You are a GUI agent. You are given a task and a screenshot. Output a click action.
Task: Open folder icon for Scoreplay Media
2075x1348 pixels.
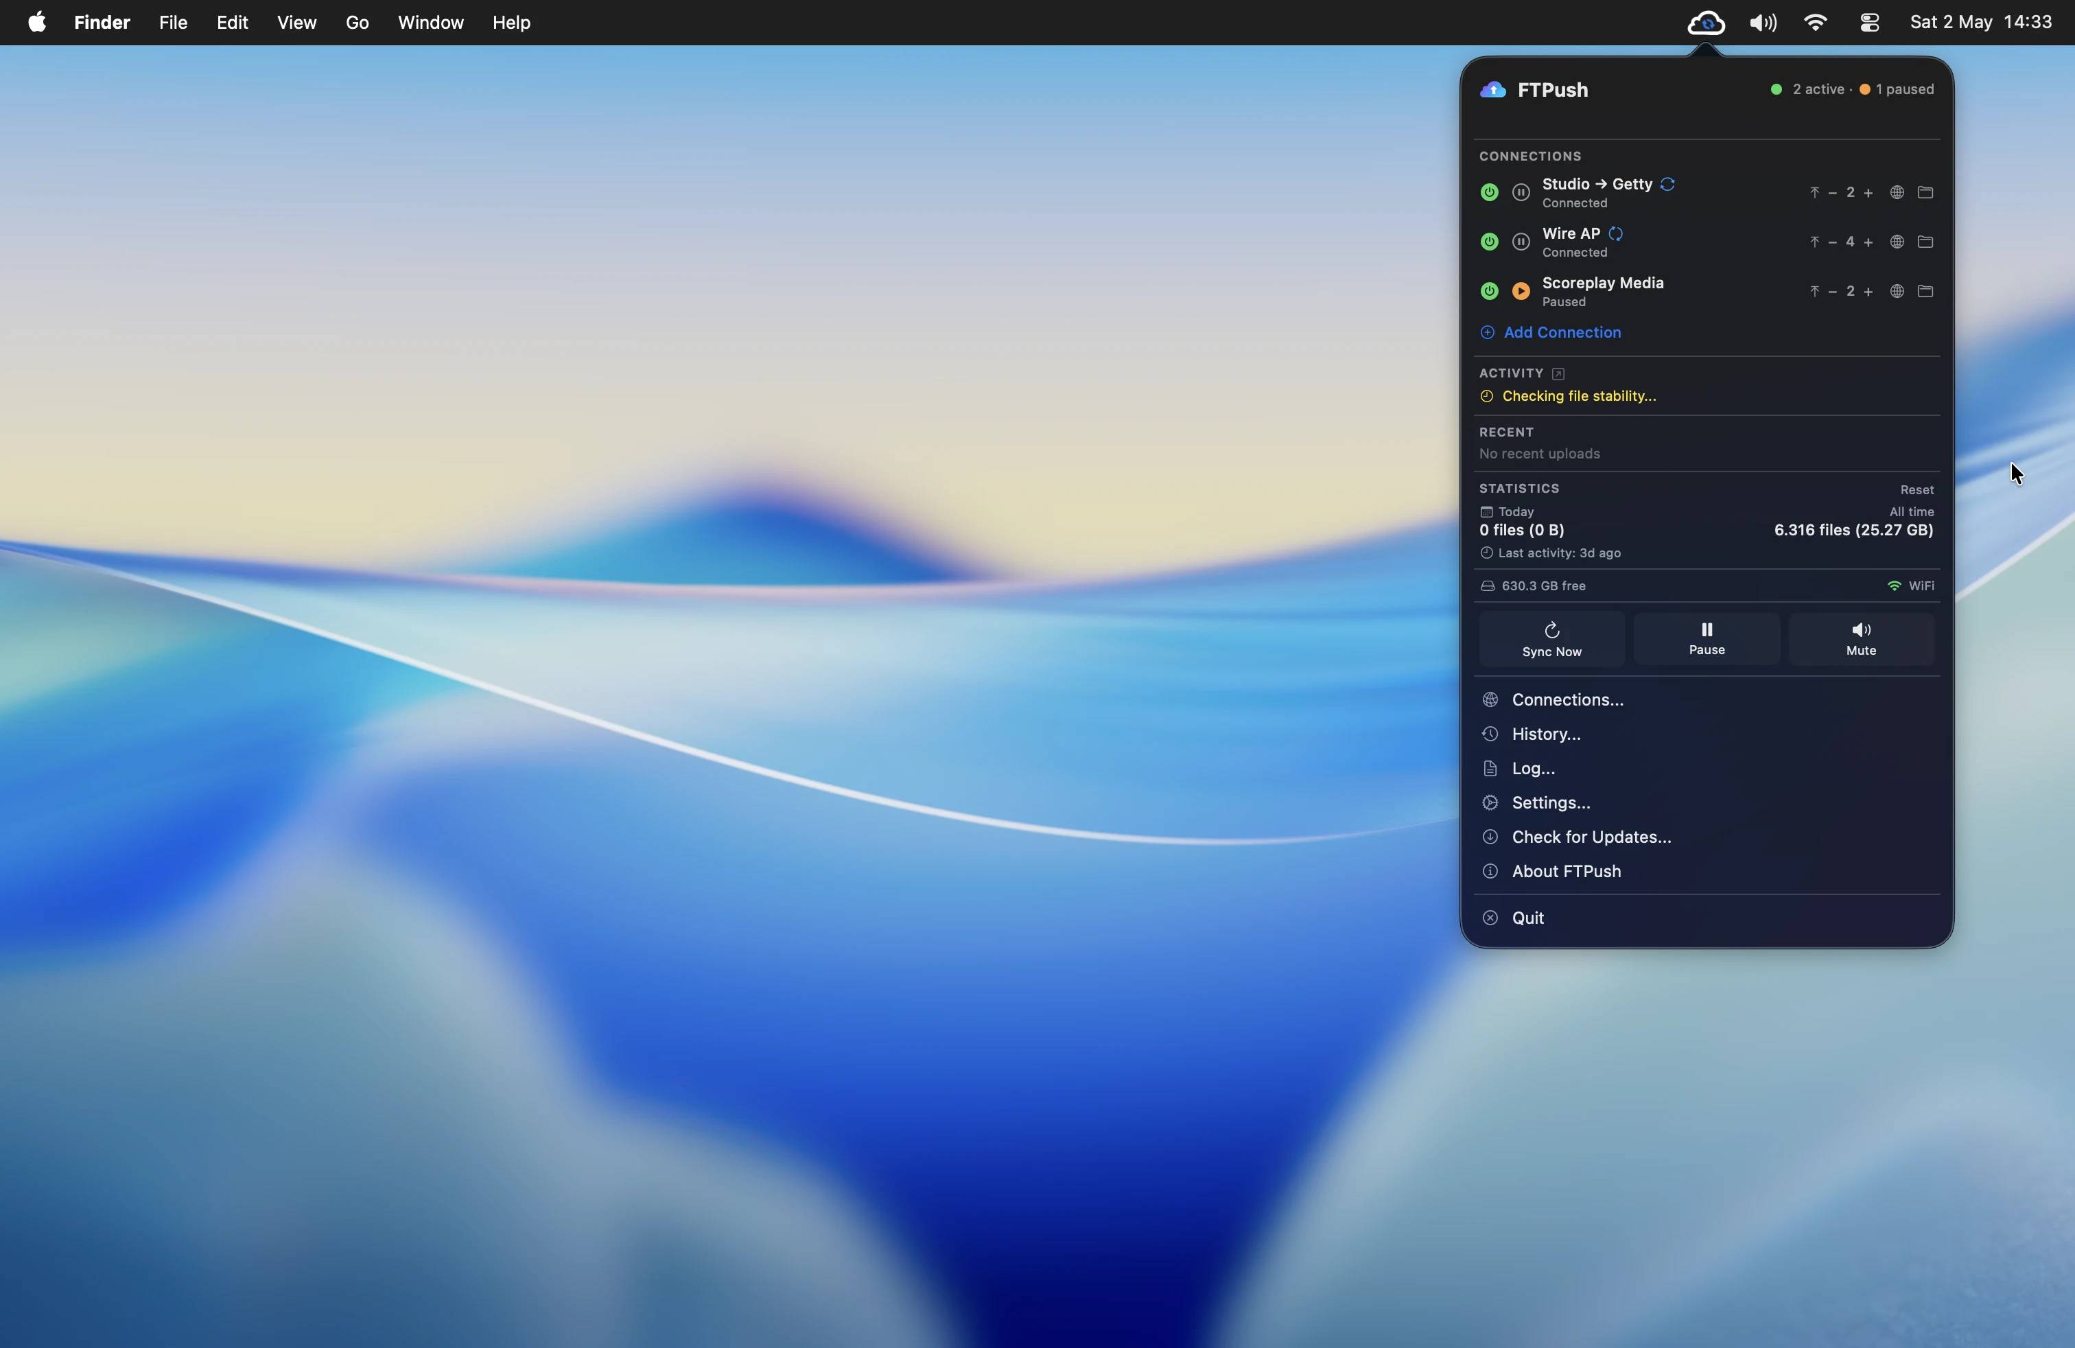coord(1925,291)
